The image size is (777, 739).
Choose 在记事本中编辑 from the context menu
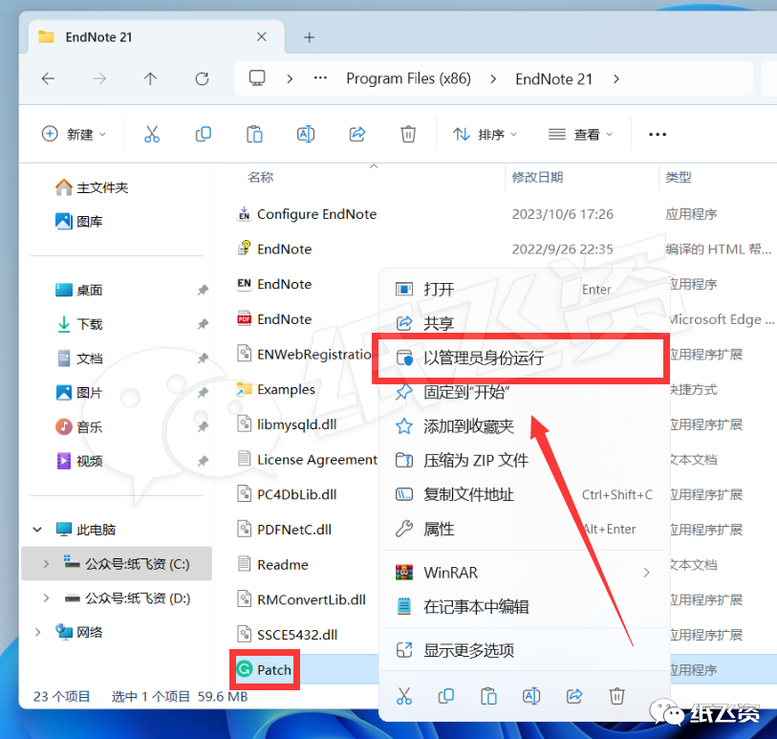click(526, 607)
